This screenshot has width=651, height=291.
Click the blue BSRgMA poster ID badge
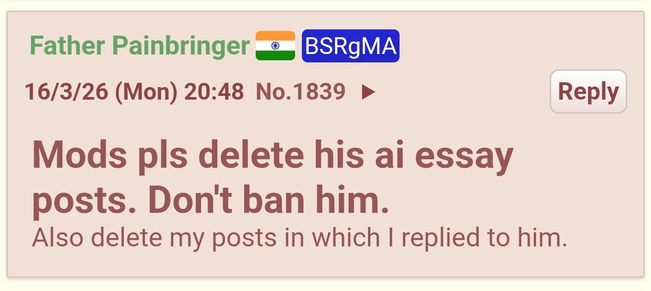[x=351, y=46]
